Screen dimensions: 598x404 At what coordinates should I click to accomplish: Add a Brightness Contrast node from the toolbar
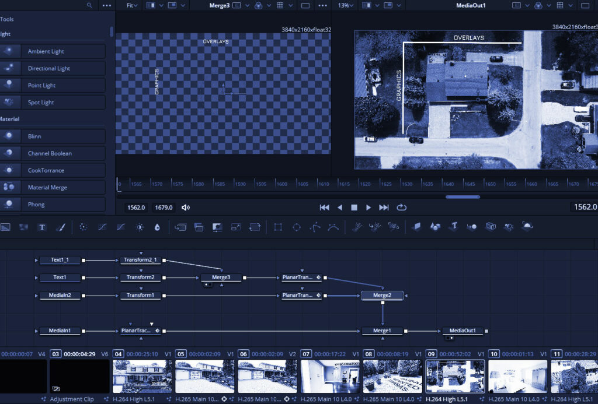pyautogui.click(x=140, y=227)
